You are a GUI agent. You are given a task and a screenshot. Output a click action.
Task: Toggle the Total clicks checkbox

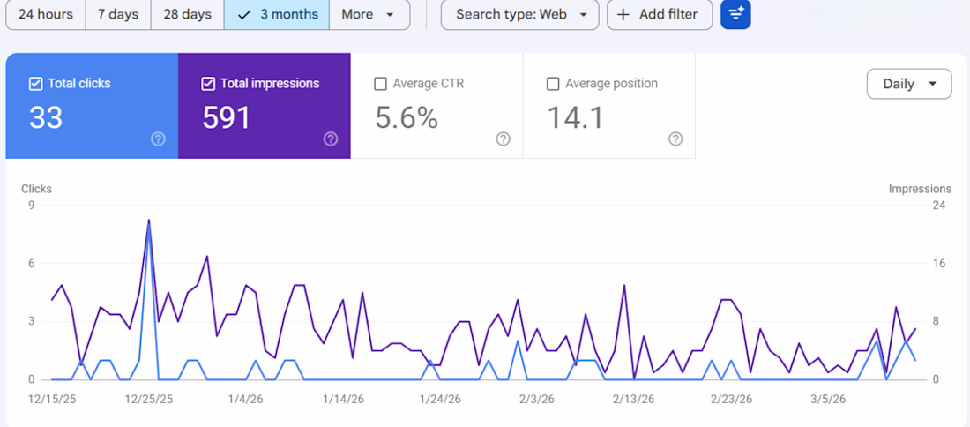click(36, 84)
